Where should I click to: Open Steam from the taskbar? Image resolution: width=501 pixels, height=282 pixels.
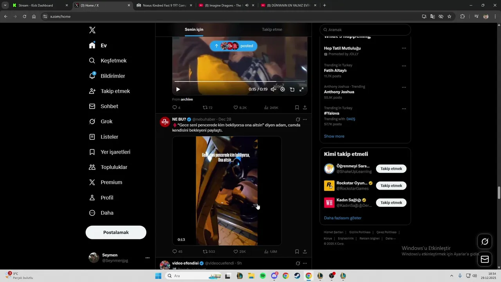[297, 276]
